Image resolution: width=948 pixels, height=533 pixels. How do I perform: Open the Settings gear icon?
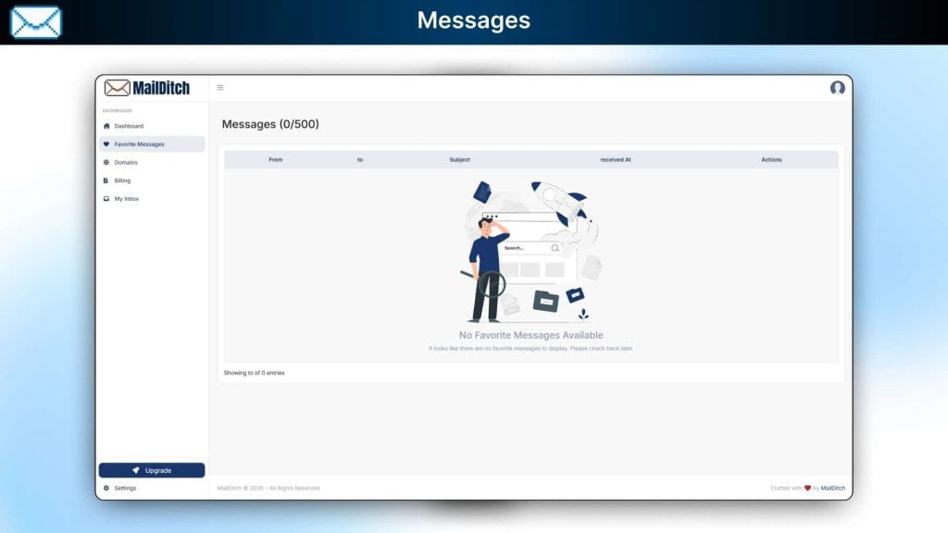click(x=108, y=488)
